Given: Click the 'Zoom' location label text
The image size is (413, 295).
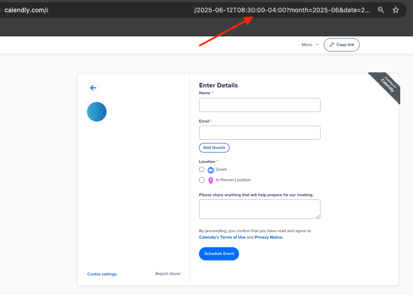Looking at the screenshot, I should coord(221,169).
